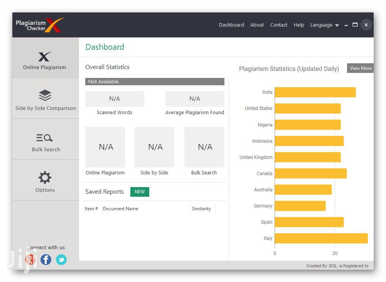Click the Connect with us label
Viewport: 386px width, 282px height.
46,248
